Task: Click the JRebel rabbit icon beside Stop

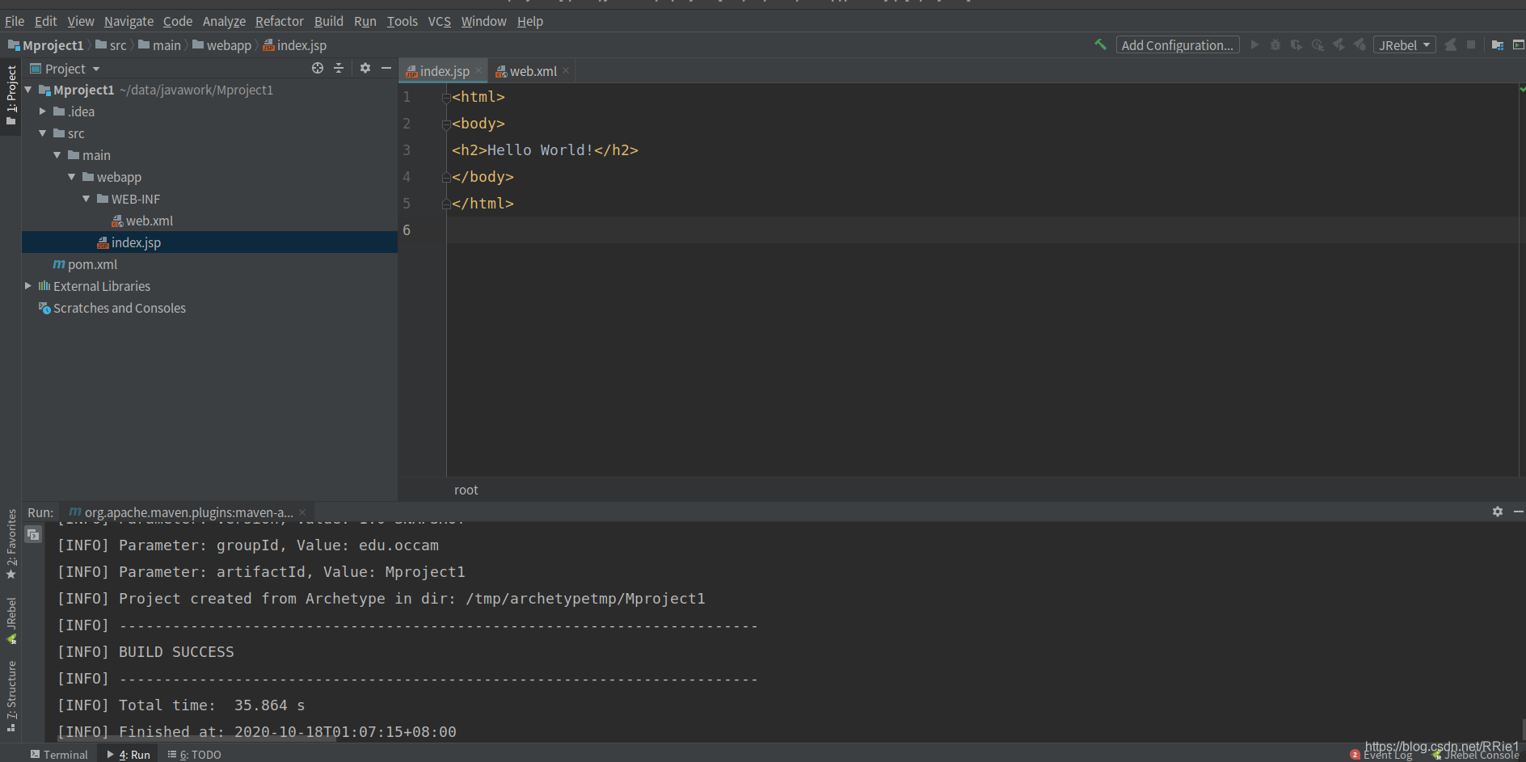Action: 1451,45
